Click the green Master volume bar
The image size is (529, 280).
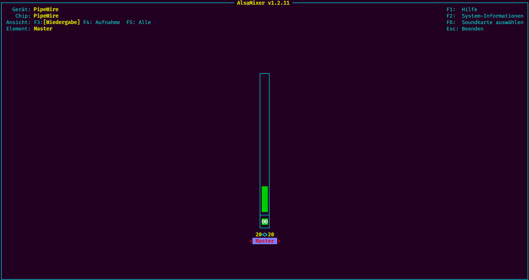(265, 199)
